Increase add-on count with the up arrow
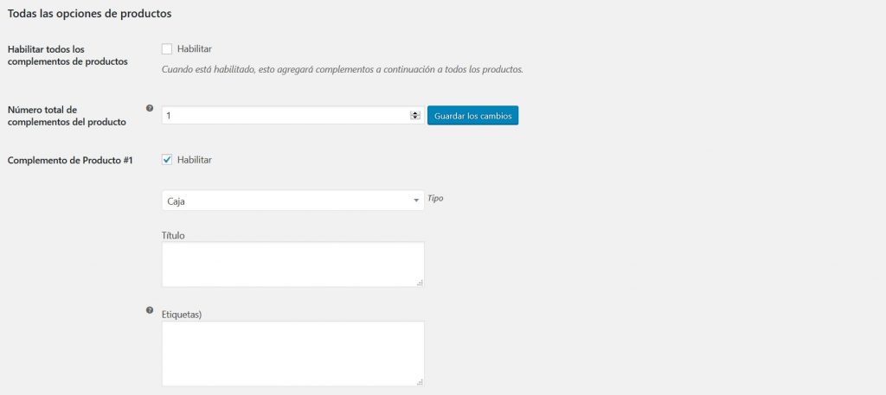This screenshot has height=395, width=886. pyautogui.click(x=415, y=112)
